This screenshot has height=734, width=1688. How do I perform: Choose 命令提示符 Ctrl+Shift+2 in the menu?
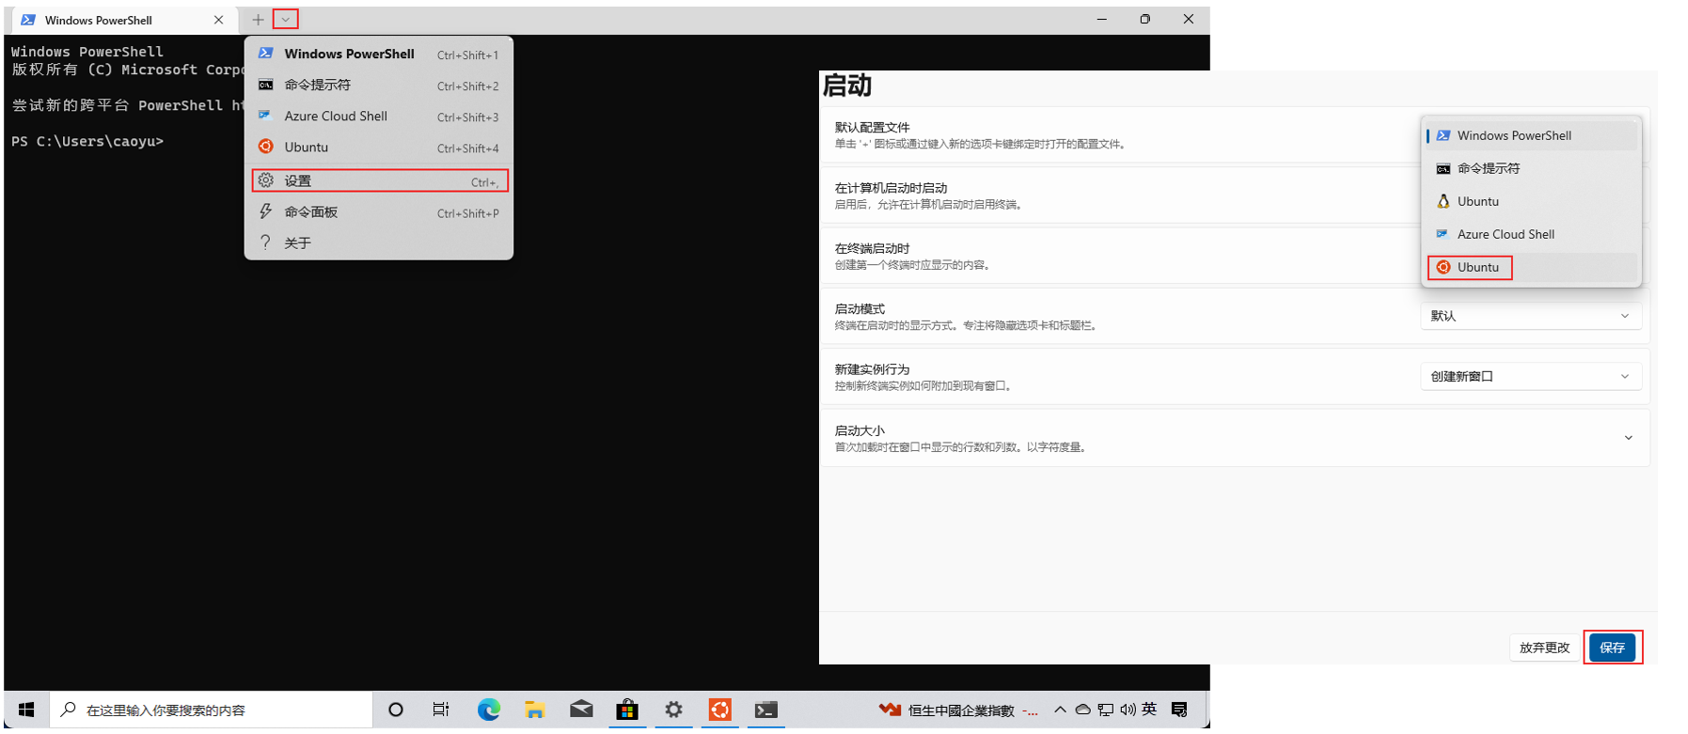coord(379,85)
